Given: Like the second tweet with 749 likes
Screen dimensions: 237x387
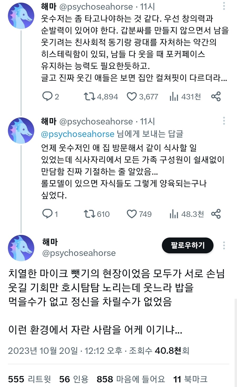Looking at the screenshot, I should point(132,214).
